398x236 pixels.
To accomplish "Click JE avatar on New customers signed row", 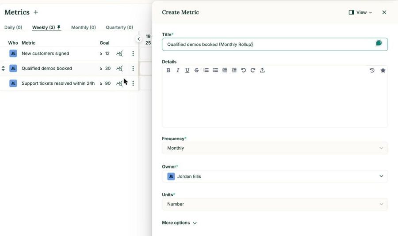I will tap(13, 53).
